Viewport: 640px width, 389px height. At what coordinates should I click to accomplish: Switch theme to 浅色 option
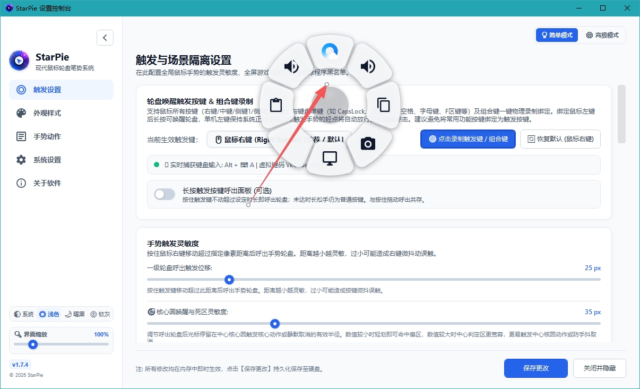49,314
